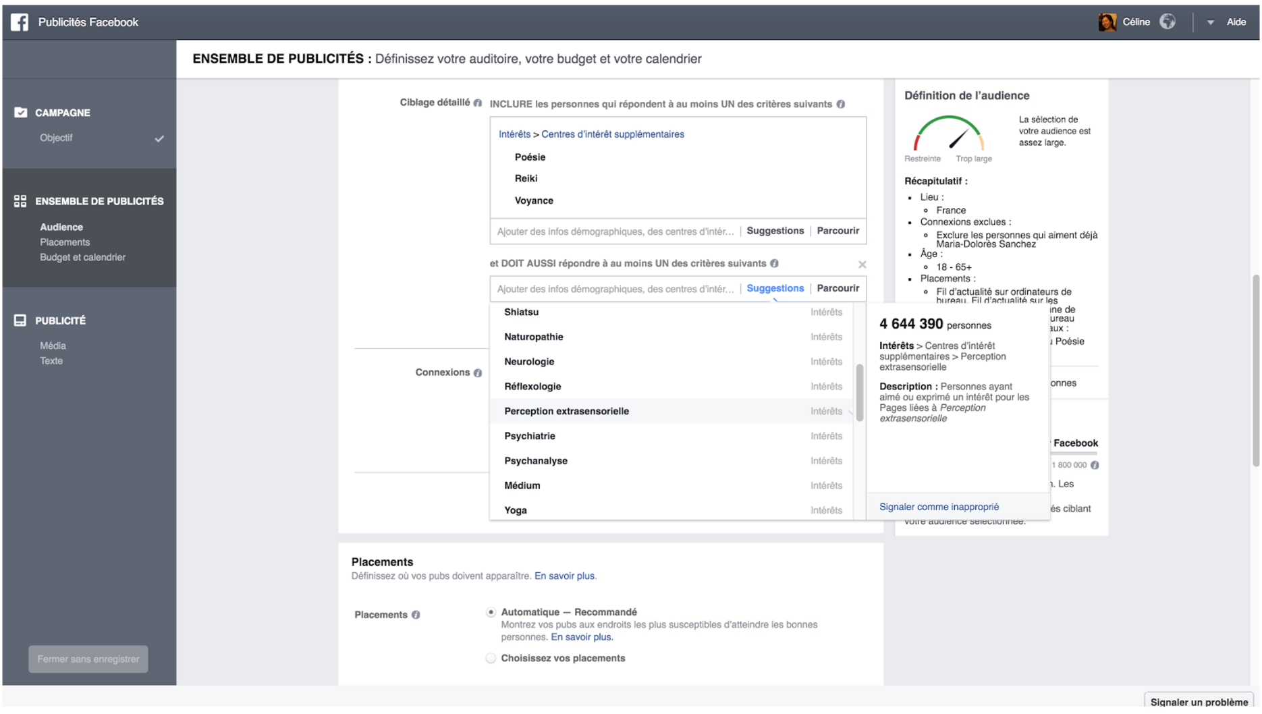
Task: Click info icon next to Placements label
Action: 416,615
